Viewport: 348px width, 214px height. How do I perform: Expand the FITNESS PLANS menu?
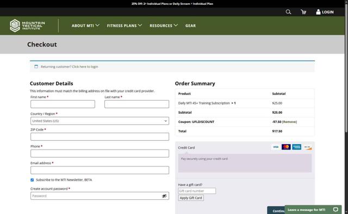tap(125, 25)
